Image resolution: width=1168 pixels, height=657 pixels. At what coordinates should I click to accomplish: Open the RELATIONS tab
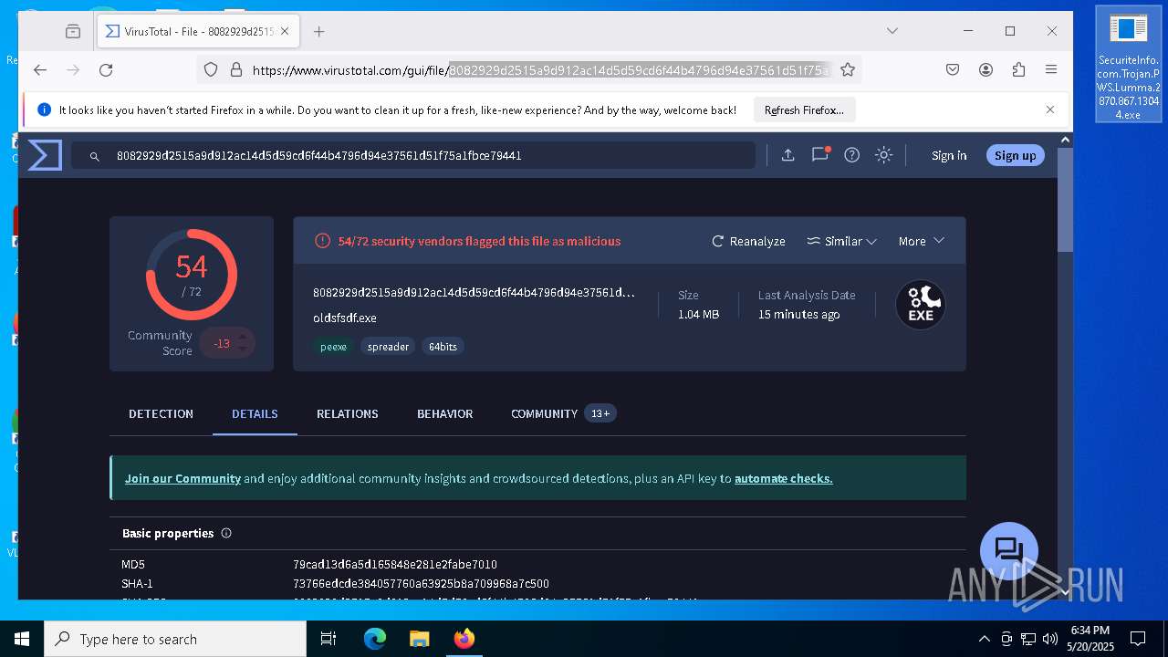[347, 413]
